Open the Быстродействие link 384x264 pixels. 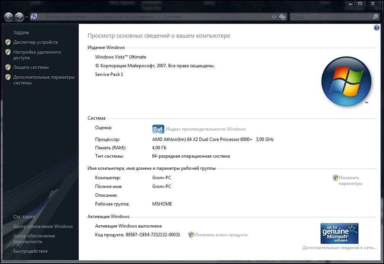30,251
